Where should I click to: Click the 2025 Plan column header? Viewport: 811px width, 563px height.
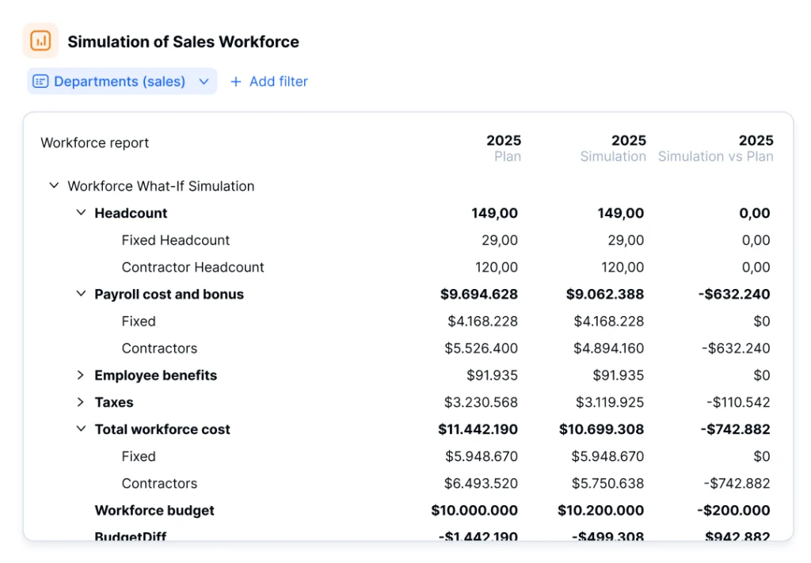(504, 148)
